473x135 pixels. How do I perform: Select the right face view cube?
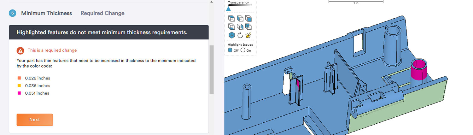coord(240,26)
